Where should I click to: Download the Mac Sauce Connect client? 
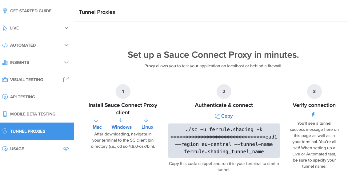[x=97, y=127]
